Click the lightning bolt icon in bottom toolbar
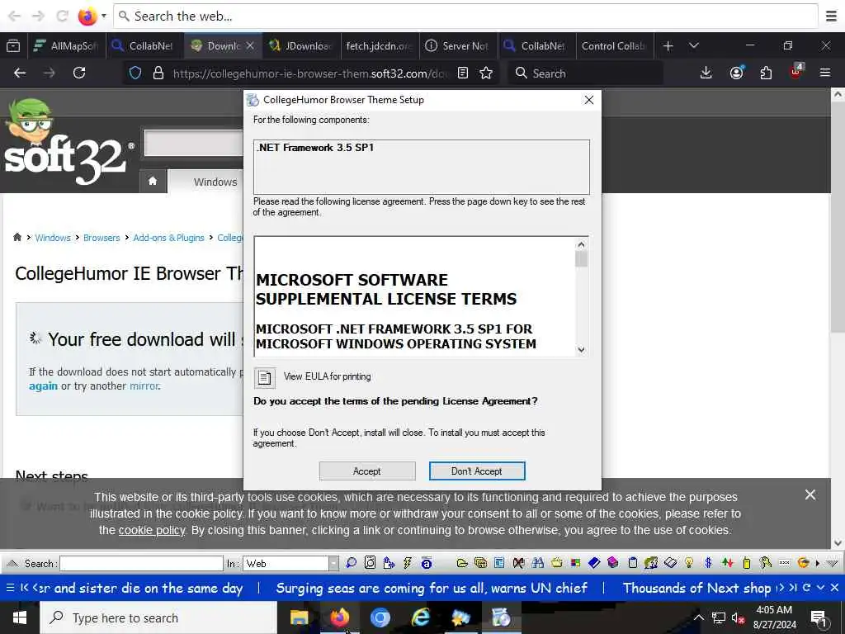 [x=408, y=563]
